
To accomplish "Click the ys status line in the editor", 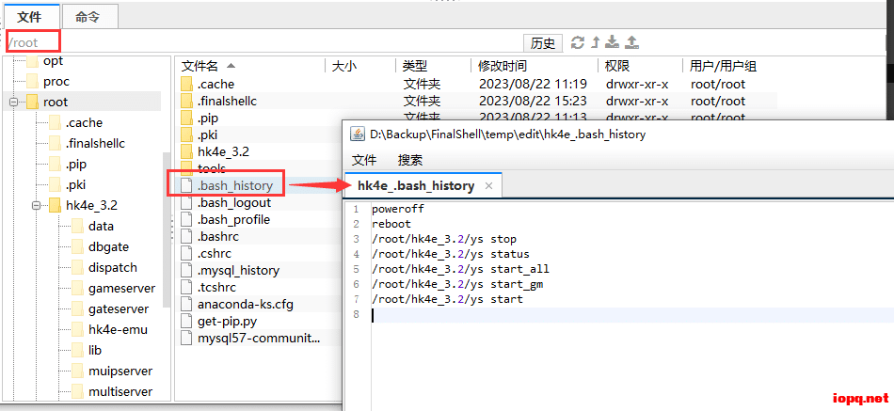I will click(451, 254).
